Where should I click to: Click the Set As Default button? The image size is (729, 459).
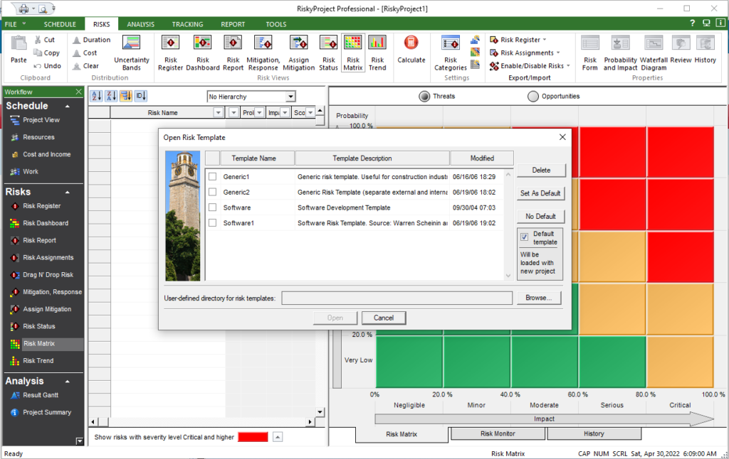click(x=540, y=193)
